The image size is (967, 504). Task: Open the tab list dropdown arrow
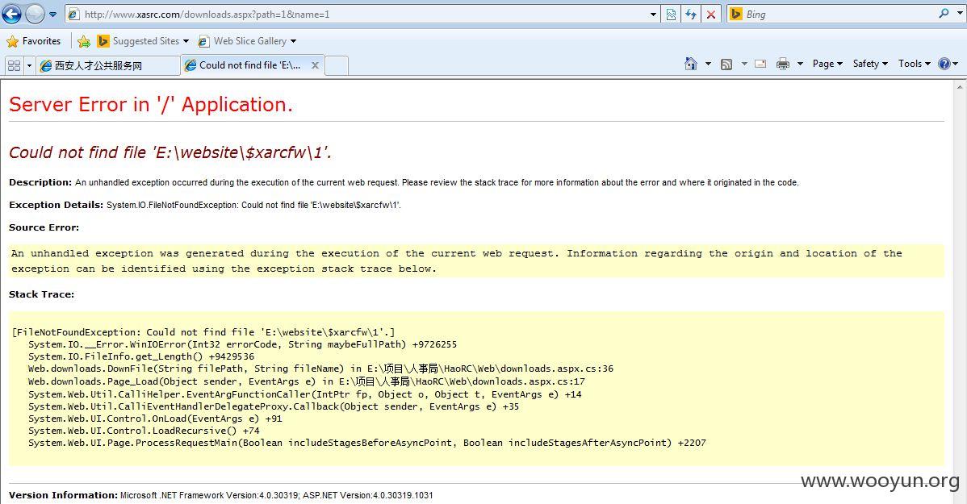[x=28, y=65]
